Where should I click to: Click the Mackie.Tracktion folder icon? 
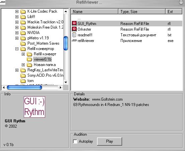[23, 22]
